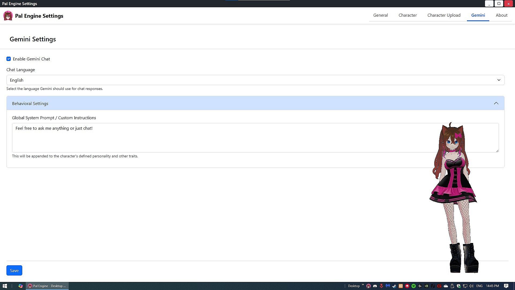The height and width of the screenshot is (290, 515).
Task: Disable the Enable Gemini Chat checkbox
Action: [9, 59]
